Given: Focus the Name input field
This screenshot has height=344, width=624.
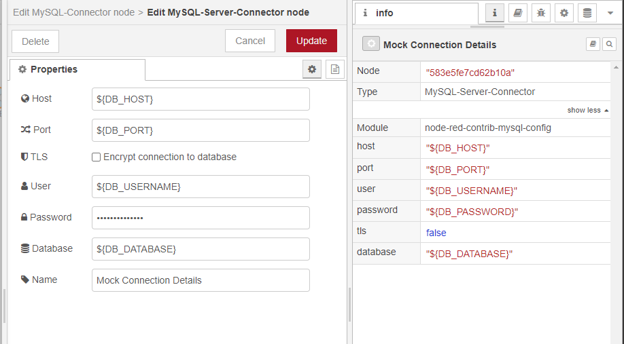Looking at the screenshot, I should (x=201, y=280).
